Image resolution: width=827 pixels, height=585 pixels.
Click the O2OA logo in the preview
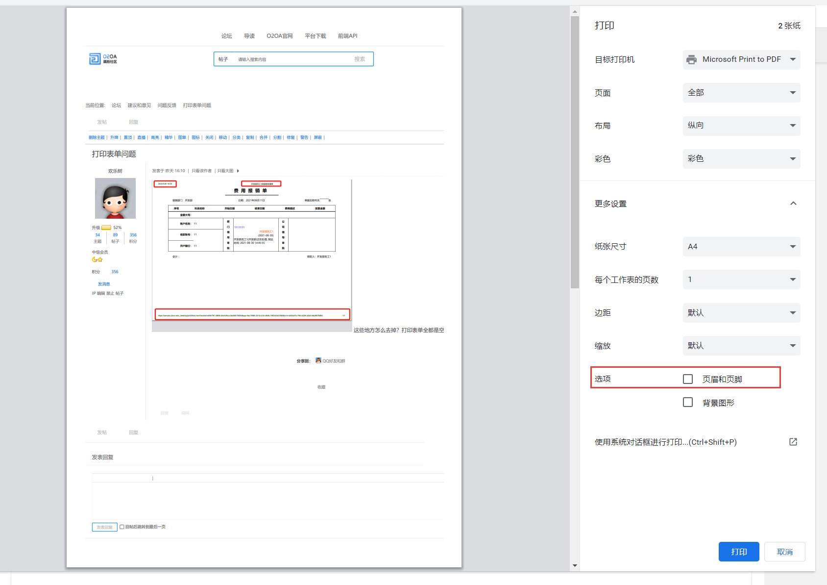coord(103,59)
